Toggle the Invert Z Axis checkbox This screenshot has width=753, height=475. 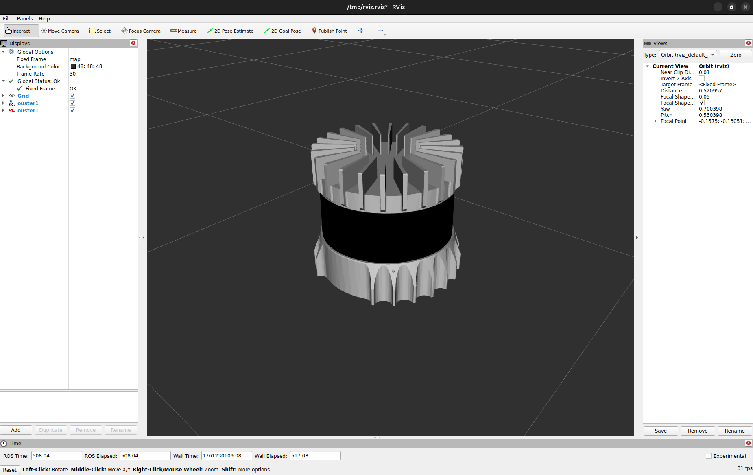(702, 79)
